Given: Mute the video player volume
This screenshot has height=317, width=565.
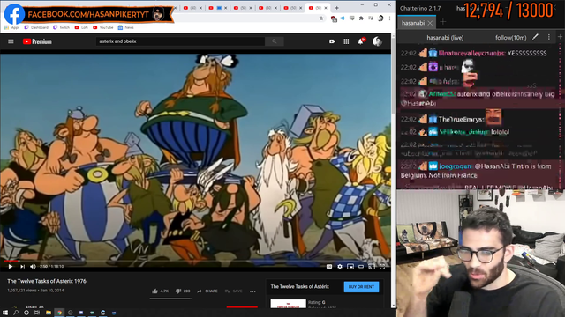Looking at the screenshot, I should [x=33, y=266].
